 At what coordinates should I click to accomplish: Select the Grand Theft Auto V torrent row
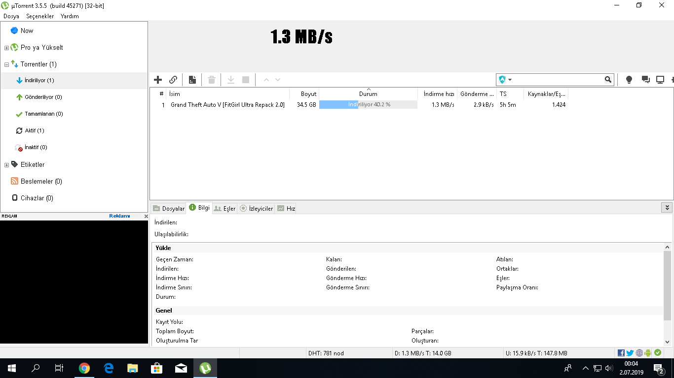coord(359,104)
